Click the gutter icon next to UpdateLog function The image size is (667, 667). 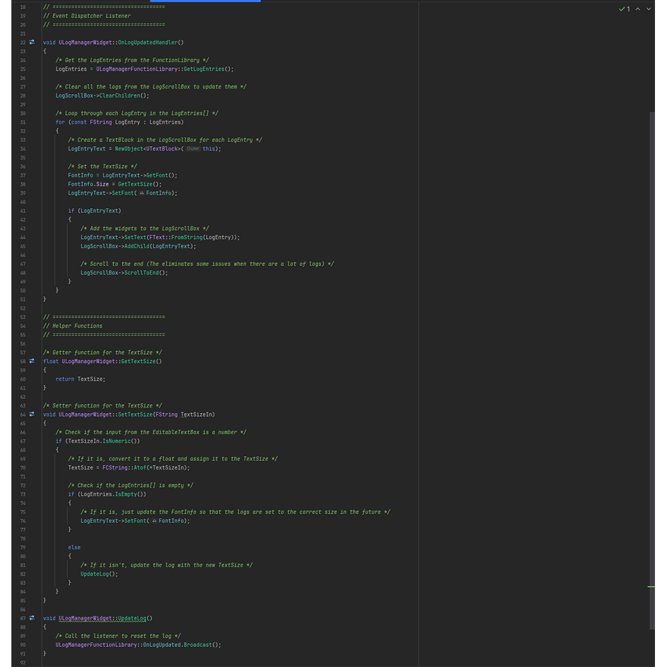31,618
